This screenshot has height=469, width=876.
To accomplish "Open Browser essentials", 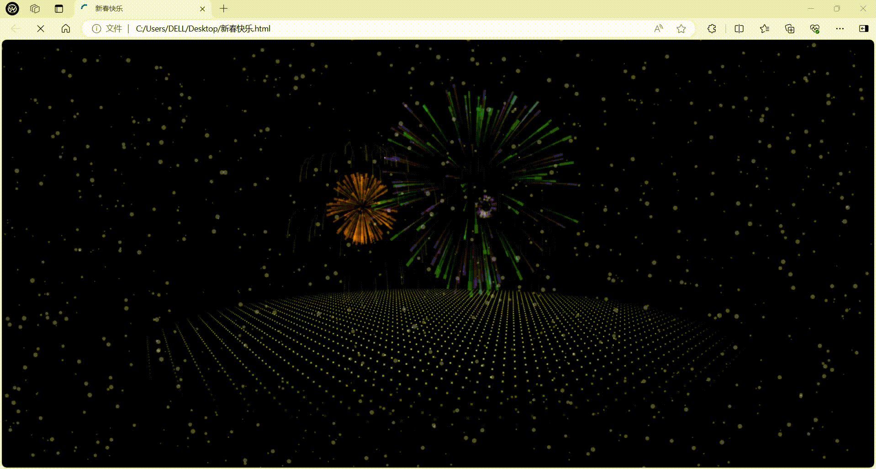I will (815, 29).
